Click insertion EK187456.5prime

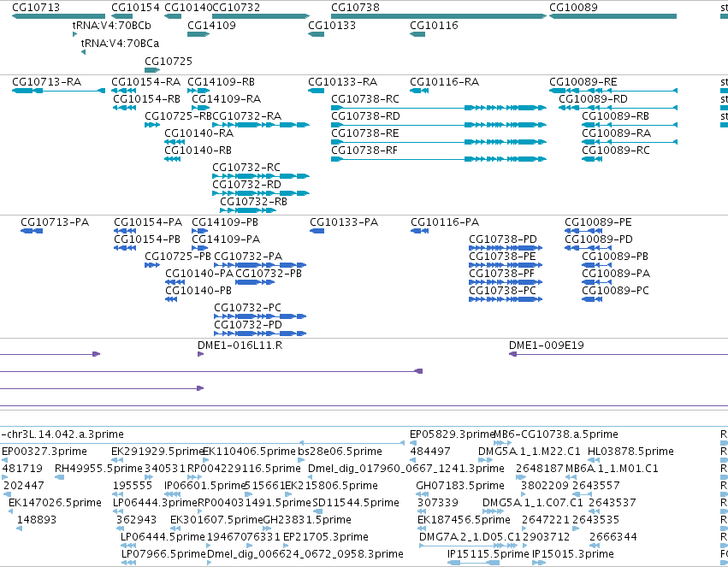click(464, 520)
